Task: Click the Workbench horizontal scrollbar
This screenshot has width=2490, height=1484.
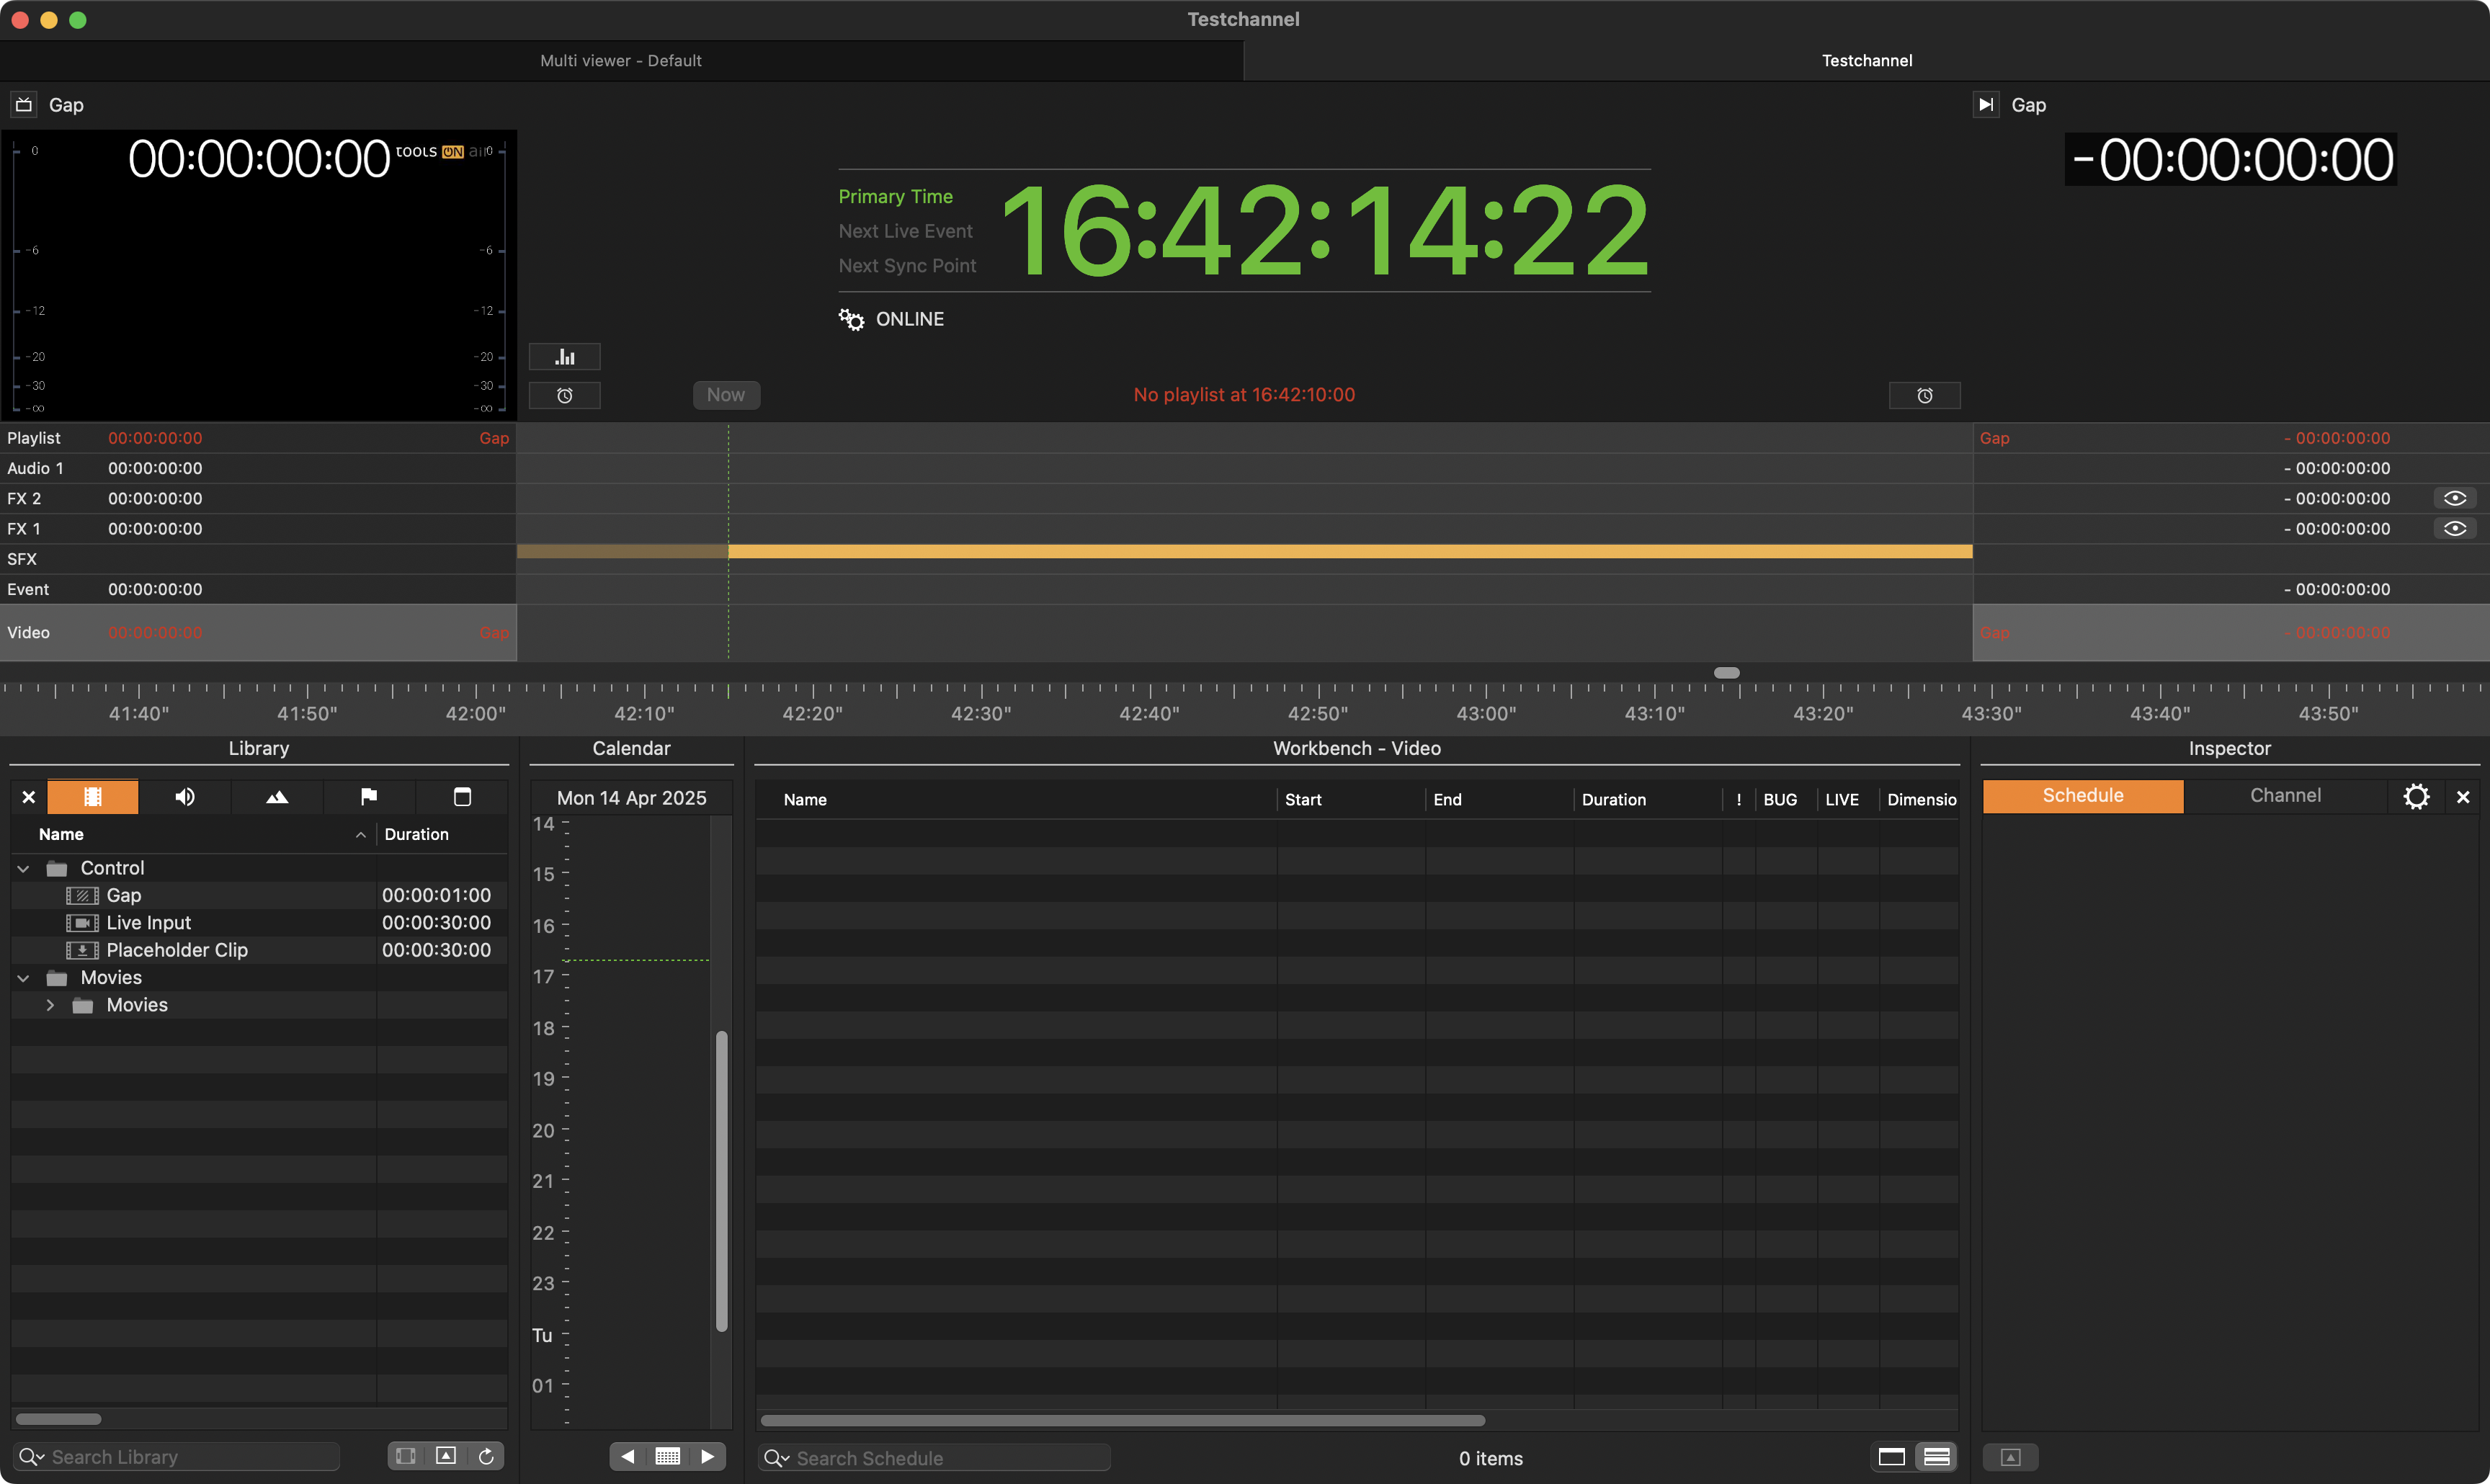Action: tap(1122, 1420)
